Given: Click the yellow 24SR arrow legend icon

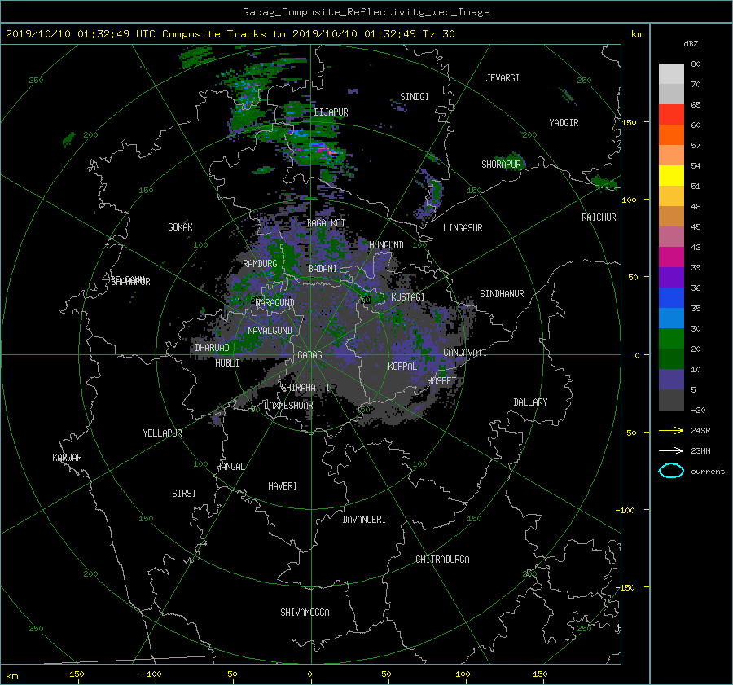Looking at the screenshot, I should click(671, 430).
